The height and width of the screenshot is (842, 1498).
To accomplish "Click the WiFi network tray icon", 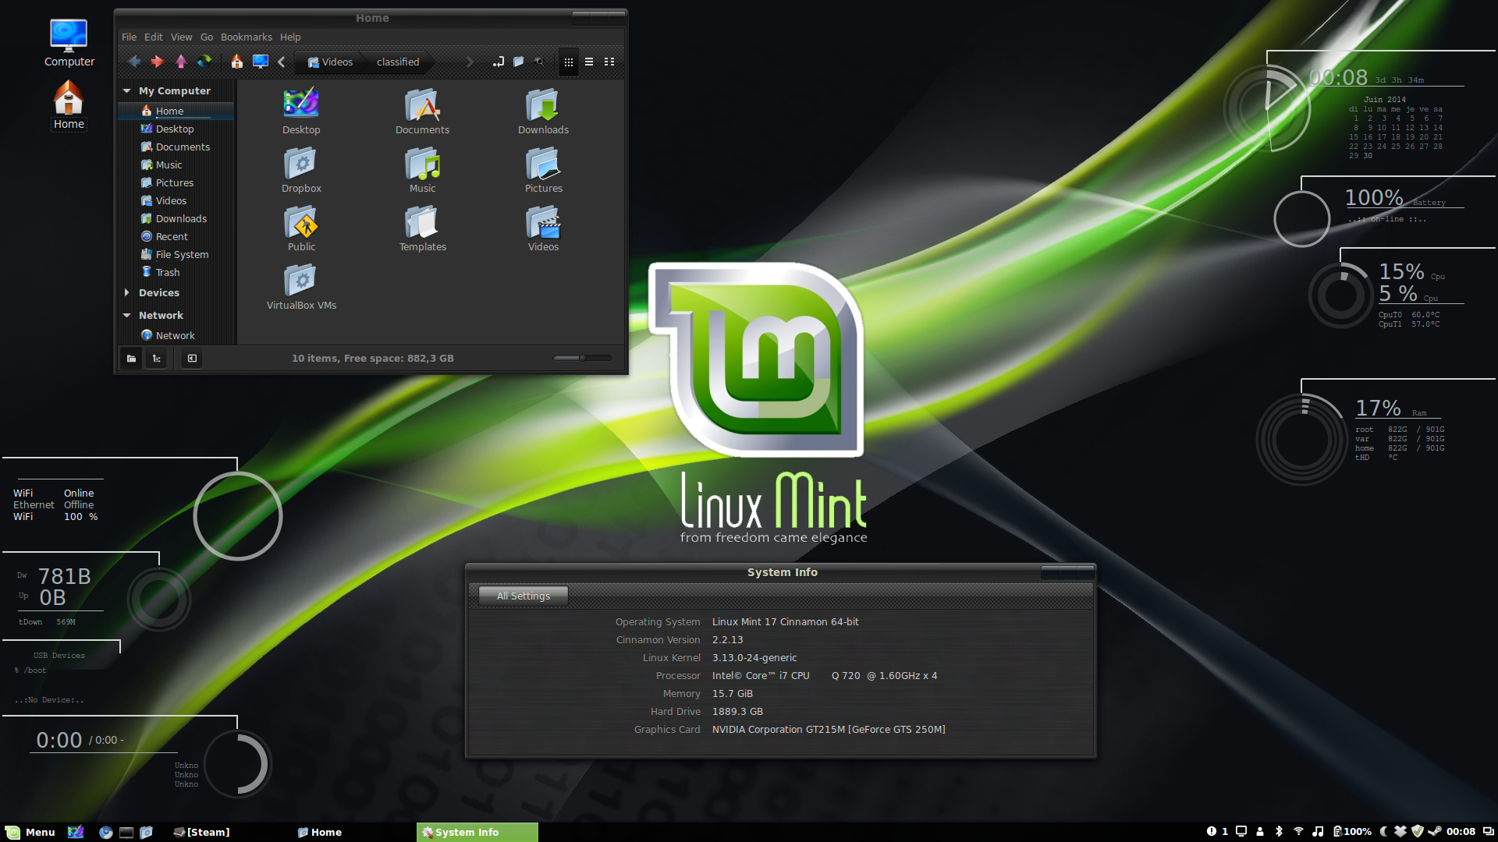I will click(x=1298, y=832).
